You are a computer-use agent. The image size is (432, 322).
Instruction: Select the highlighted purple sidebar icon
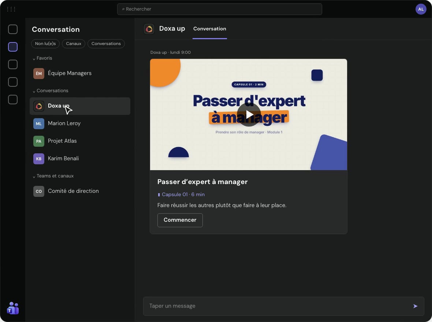13,47
